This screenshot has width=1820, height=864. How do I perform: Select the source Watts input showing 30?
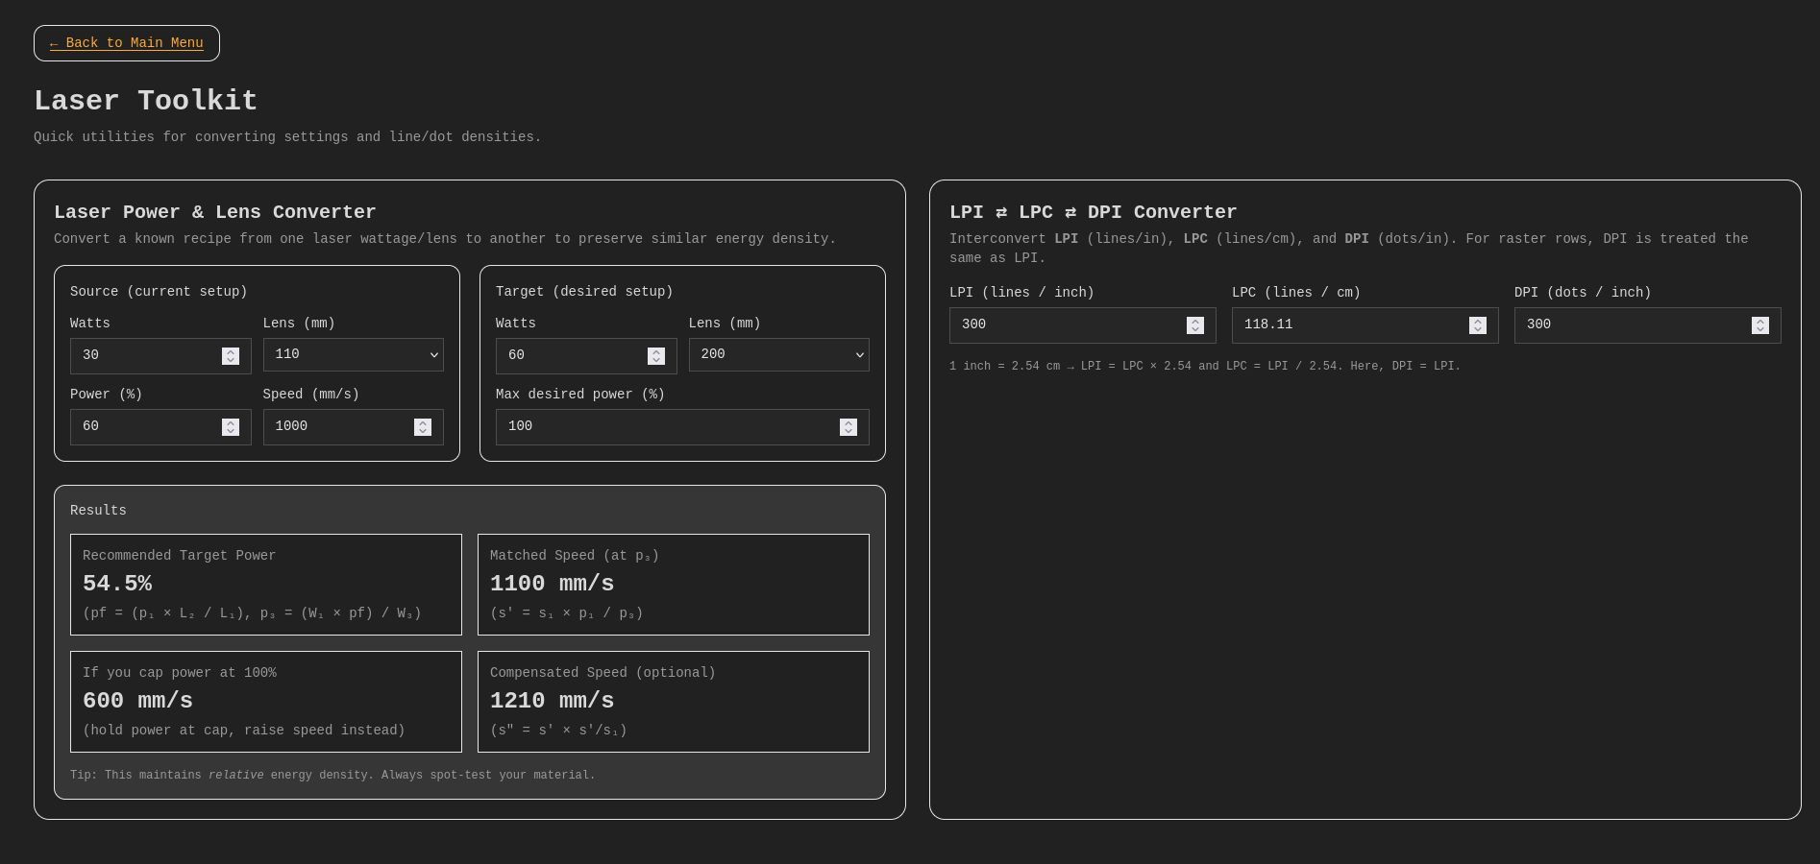coord(144,355)
